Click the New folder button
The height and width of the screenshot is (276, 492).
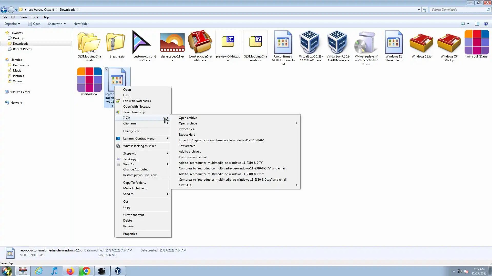(81, 24)
